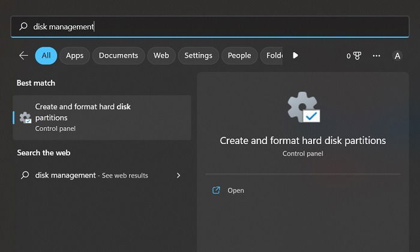
Task: Click the search magnifier icon in search box
Action: click(x=23, y=26)
